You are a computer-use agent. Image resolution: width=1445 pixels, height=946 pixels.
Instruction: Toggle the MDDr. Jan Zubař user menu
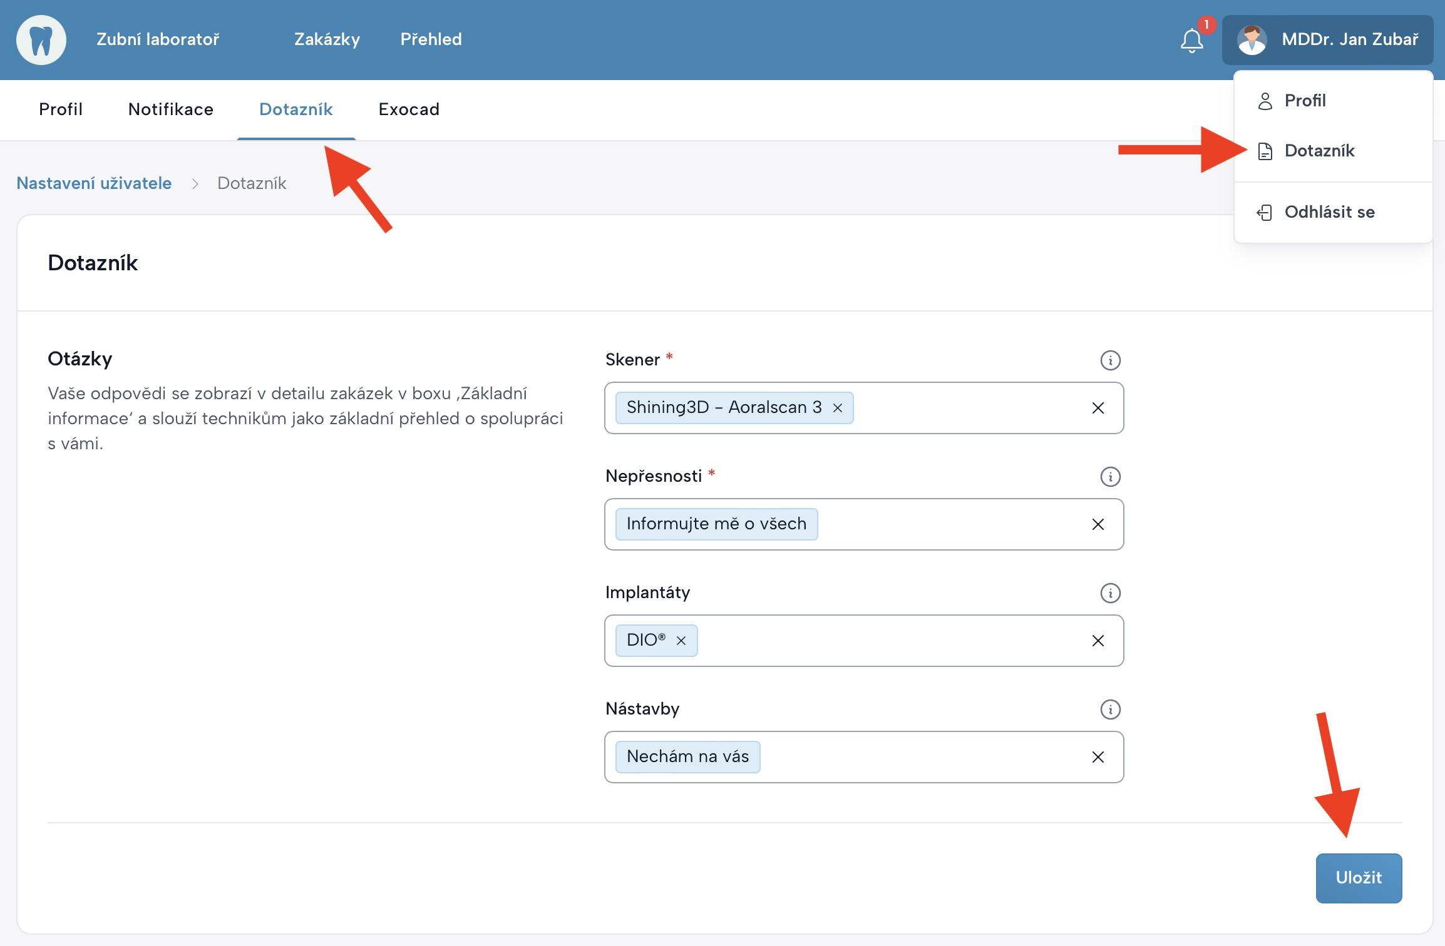tap(1327, 40)
